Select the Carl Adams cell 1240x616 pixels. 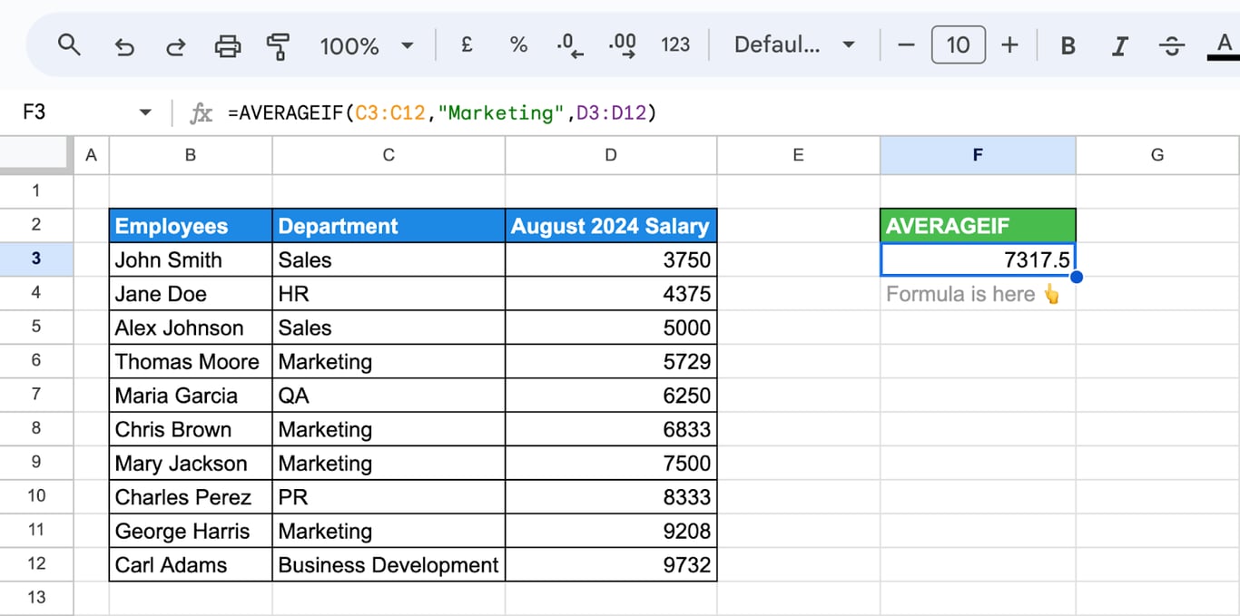click(x=191, y=564)
